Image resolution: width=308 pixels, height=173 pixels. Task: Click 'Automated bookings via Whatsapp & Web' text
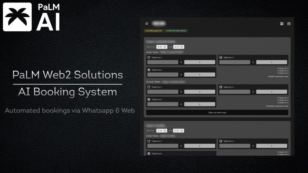pos(70,111)
